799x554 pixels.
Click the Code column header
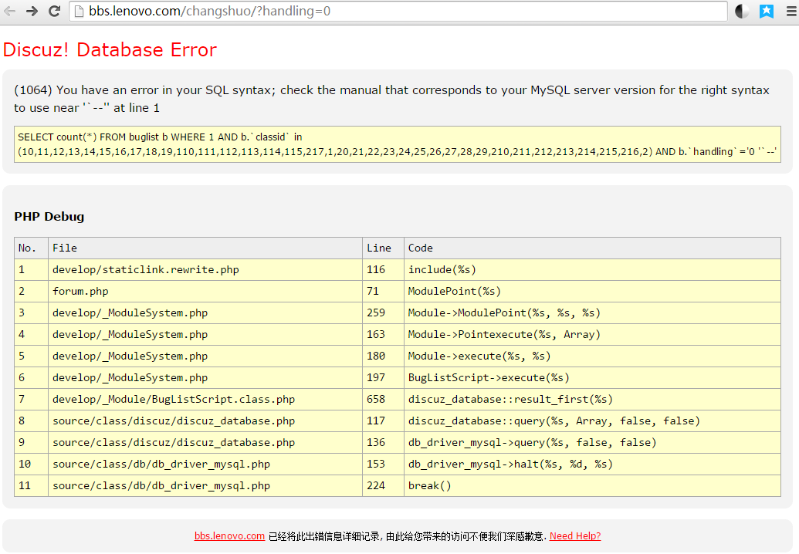point(592,248)
